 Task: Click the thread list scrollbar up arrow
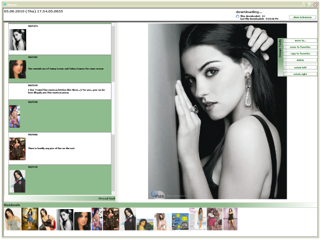pyautogui.click(x=113, y=24)
